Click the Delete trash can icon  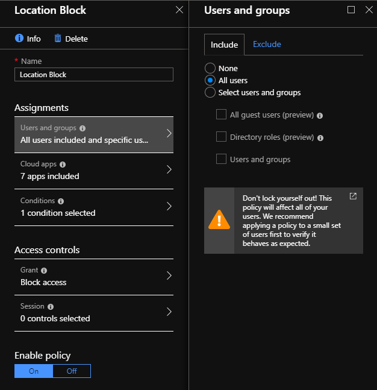tap(58, 39)
